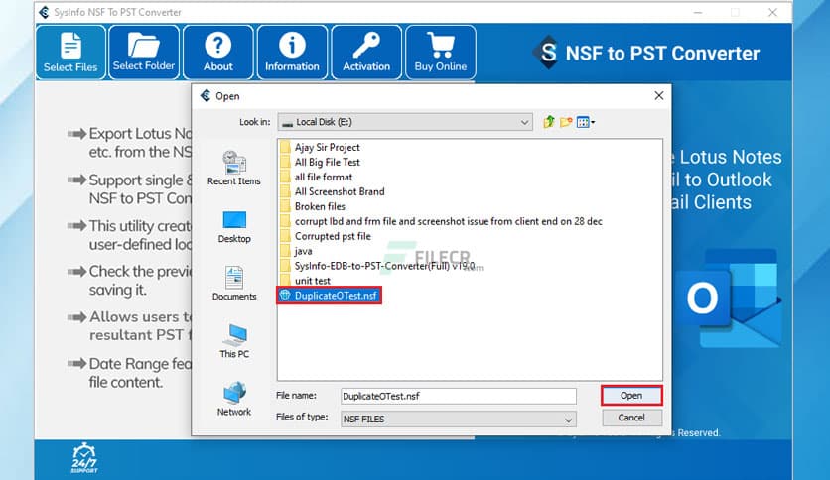This screenshot has height=480, width=830.
Task: Open the view menu icon in dialog
Action: (585, 122)
